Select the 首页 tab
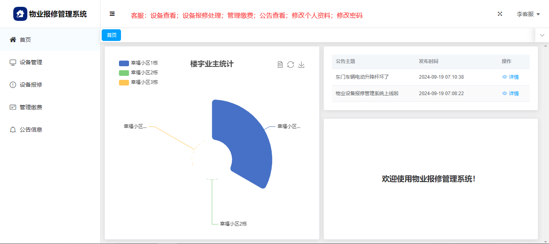Screen dimensions: 549x244 click(111, 35)
